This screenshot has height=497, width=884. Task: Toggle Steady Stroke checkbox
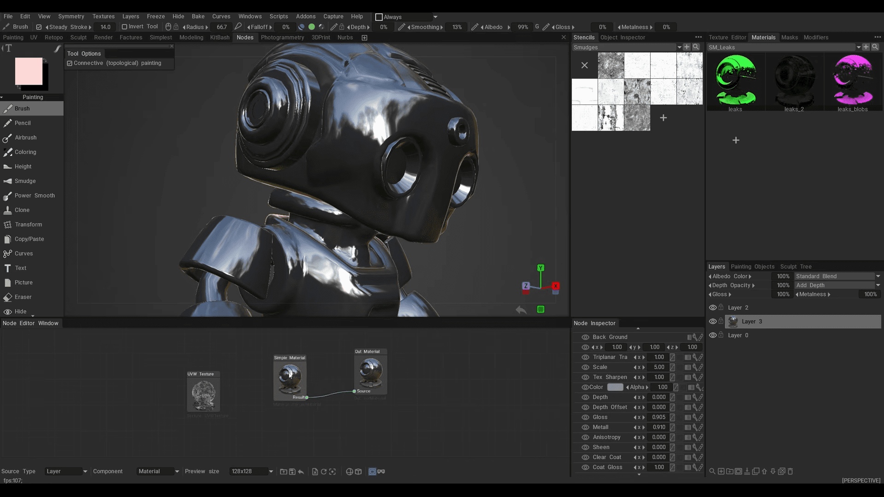coord(39,27)
